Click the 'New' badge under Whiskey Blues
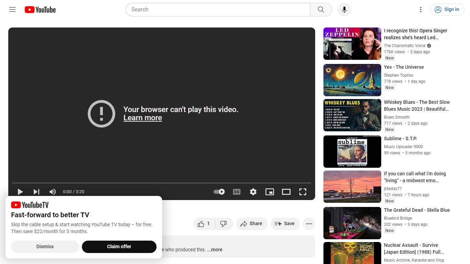Screen dimensions: 470x264 389,130
